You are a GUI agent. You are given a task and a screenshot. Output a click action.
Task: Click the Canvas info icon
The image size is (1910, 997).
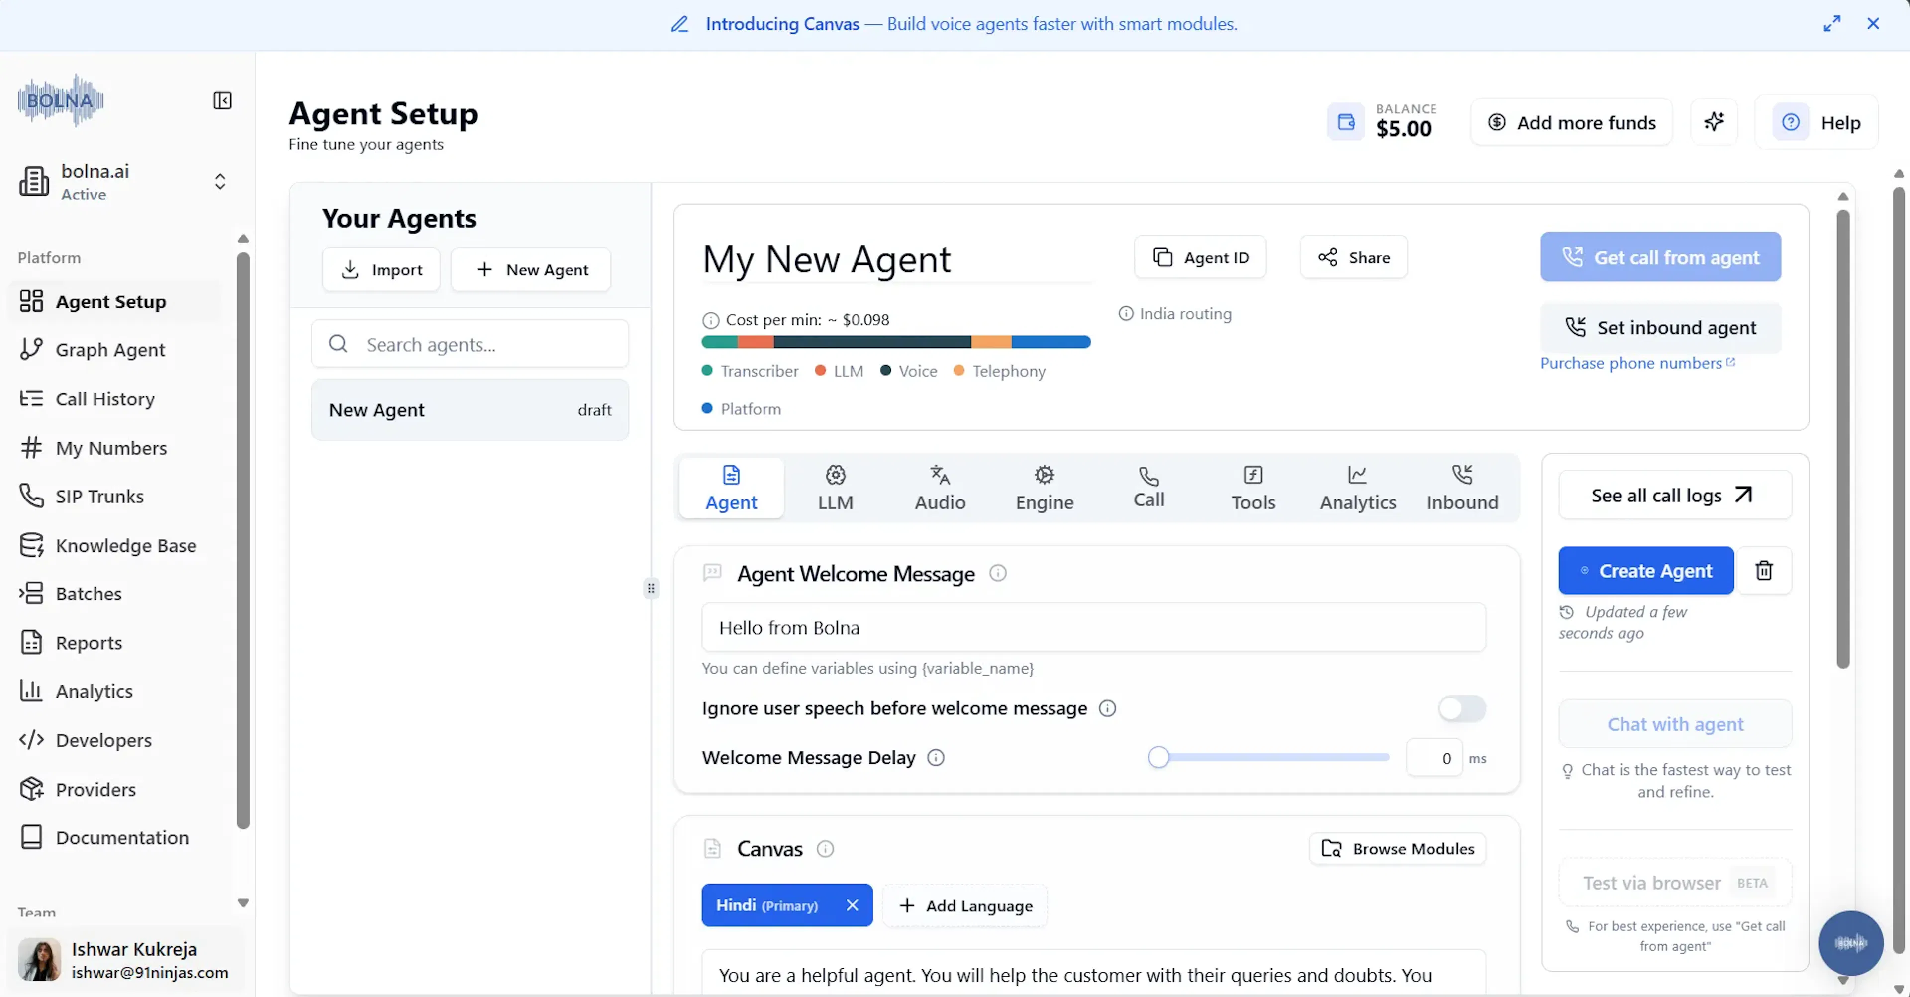pos(825,849)
